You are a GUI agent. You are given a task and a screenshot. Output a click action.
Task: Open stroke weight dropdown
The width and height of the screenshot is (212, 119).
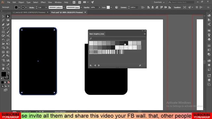click(x=46, y=7)
